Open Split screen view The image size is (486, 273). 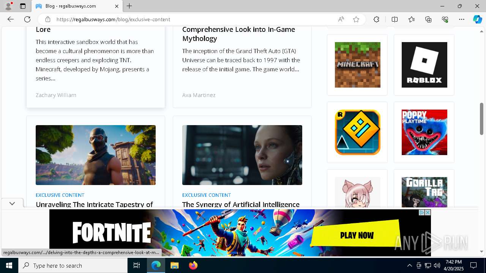[x=394, y=19]
